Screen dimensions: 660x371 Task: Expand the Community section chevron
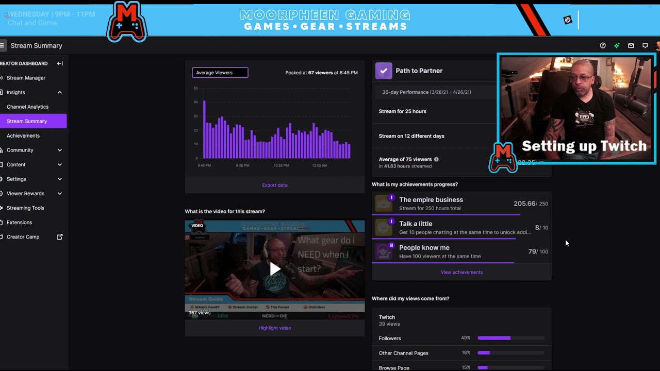pos(60,150)
